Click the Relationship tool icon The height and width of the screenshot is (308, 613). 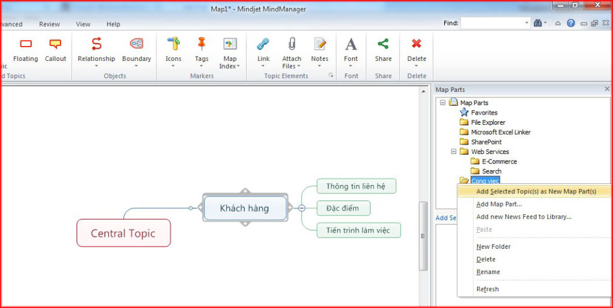[96, 44]
